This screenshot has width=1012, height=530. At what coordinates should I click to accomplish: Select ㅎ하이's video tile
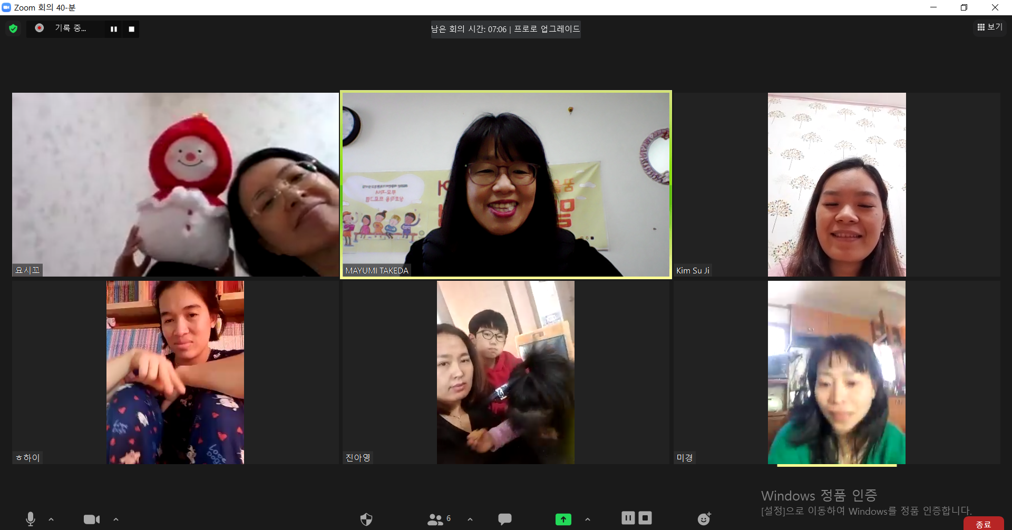tap(176, 372)
